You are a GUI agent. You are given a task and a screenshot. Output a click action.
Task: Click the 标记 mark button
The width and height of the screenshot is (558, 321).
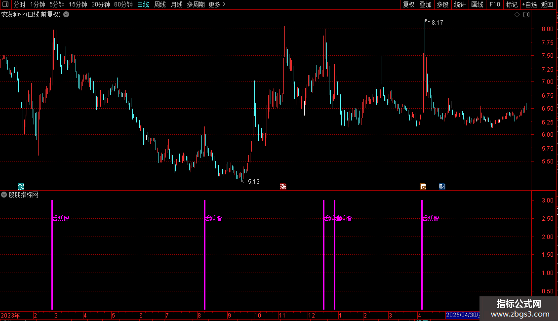click(x=512, y=4)
